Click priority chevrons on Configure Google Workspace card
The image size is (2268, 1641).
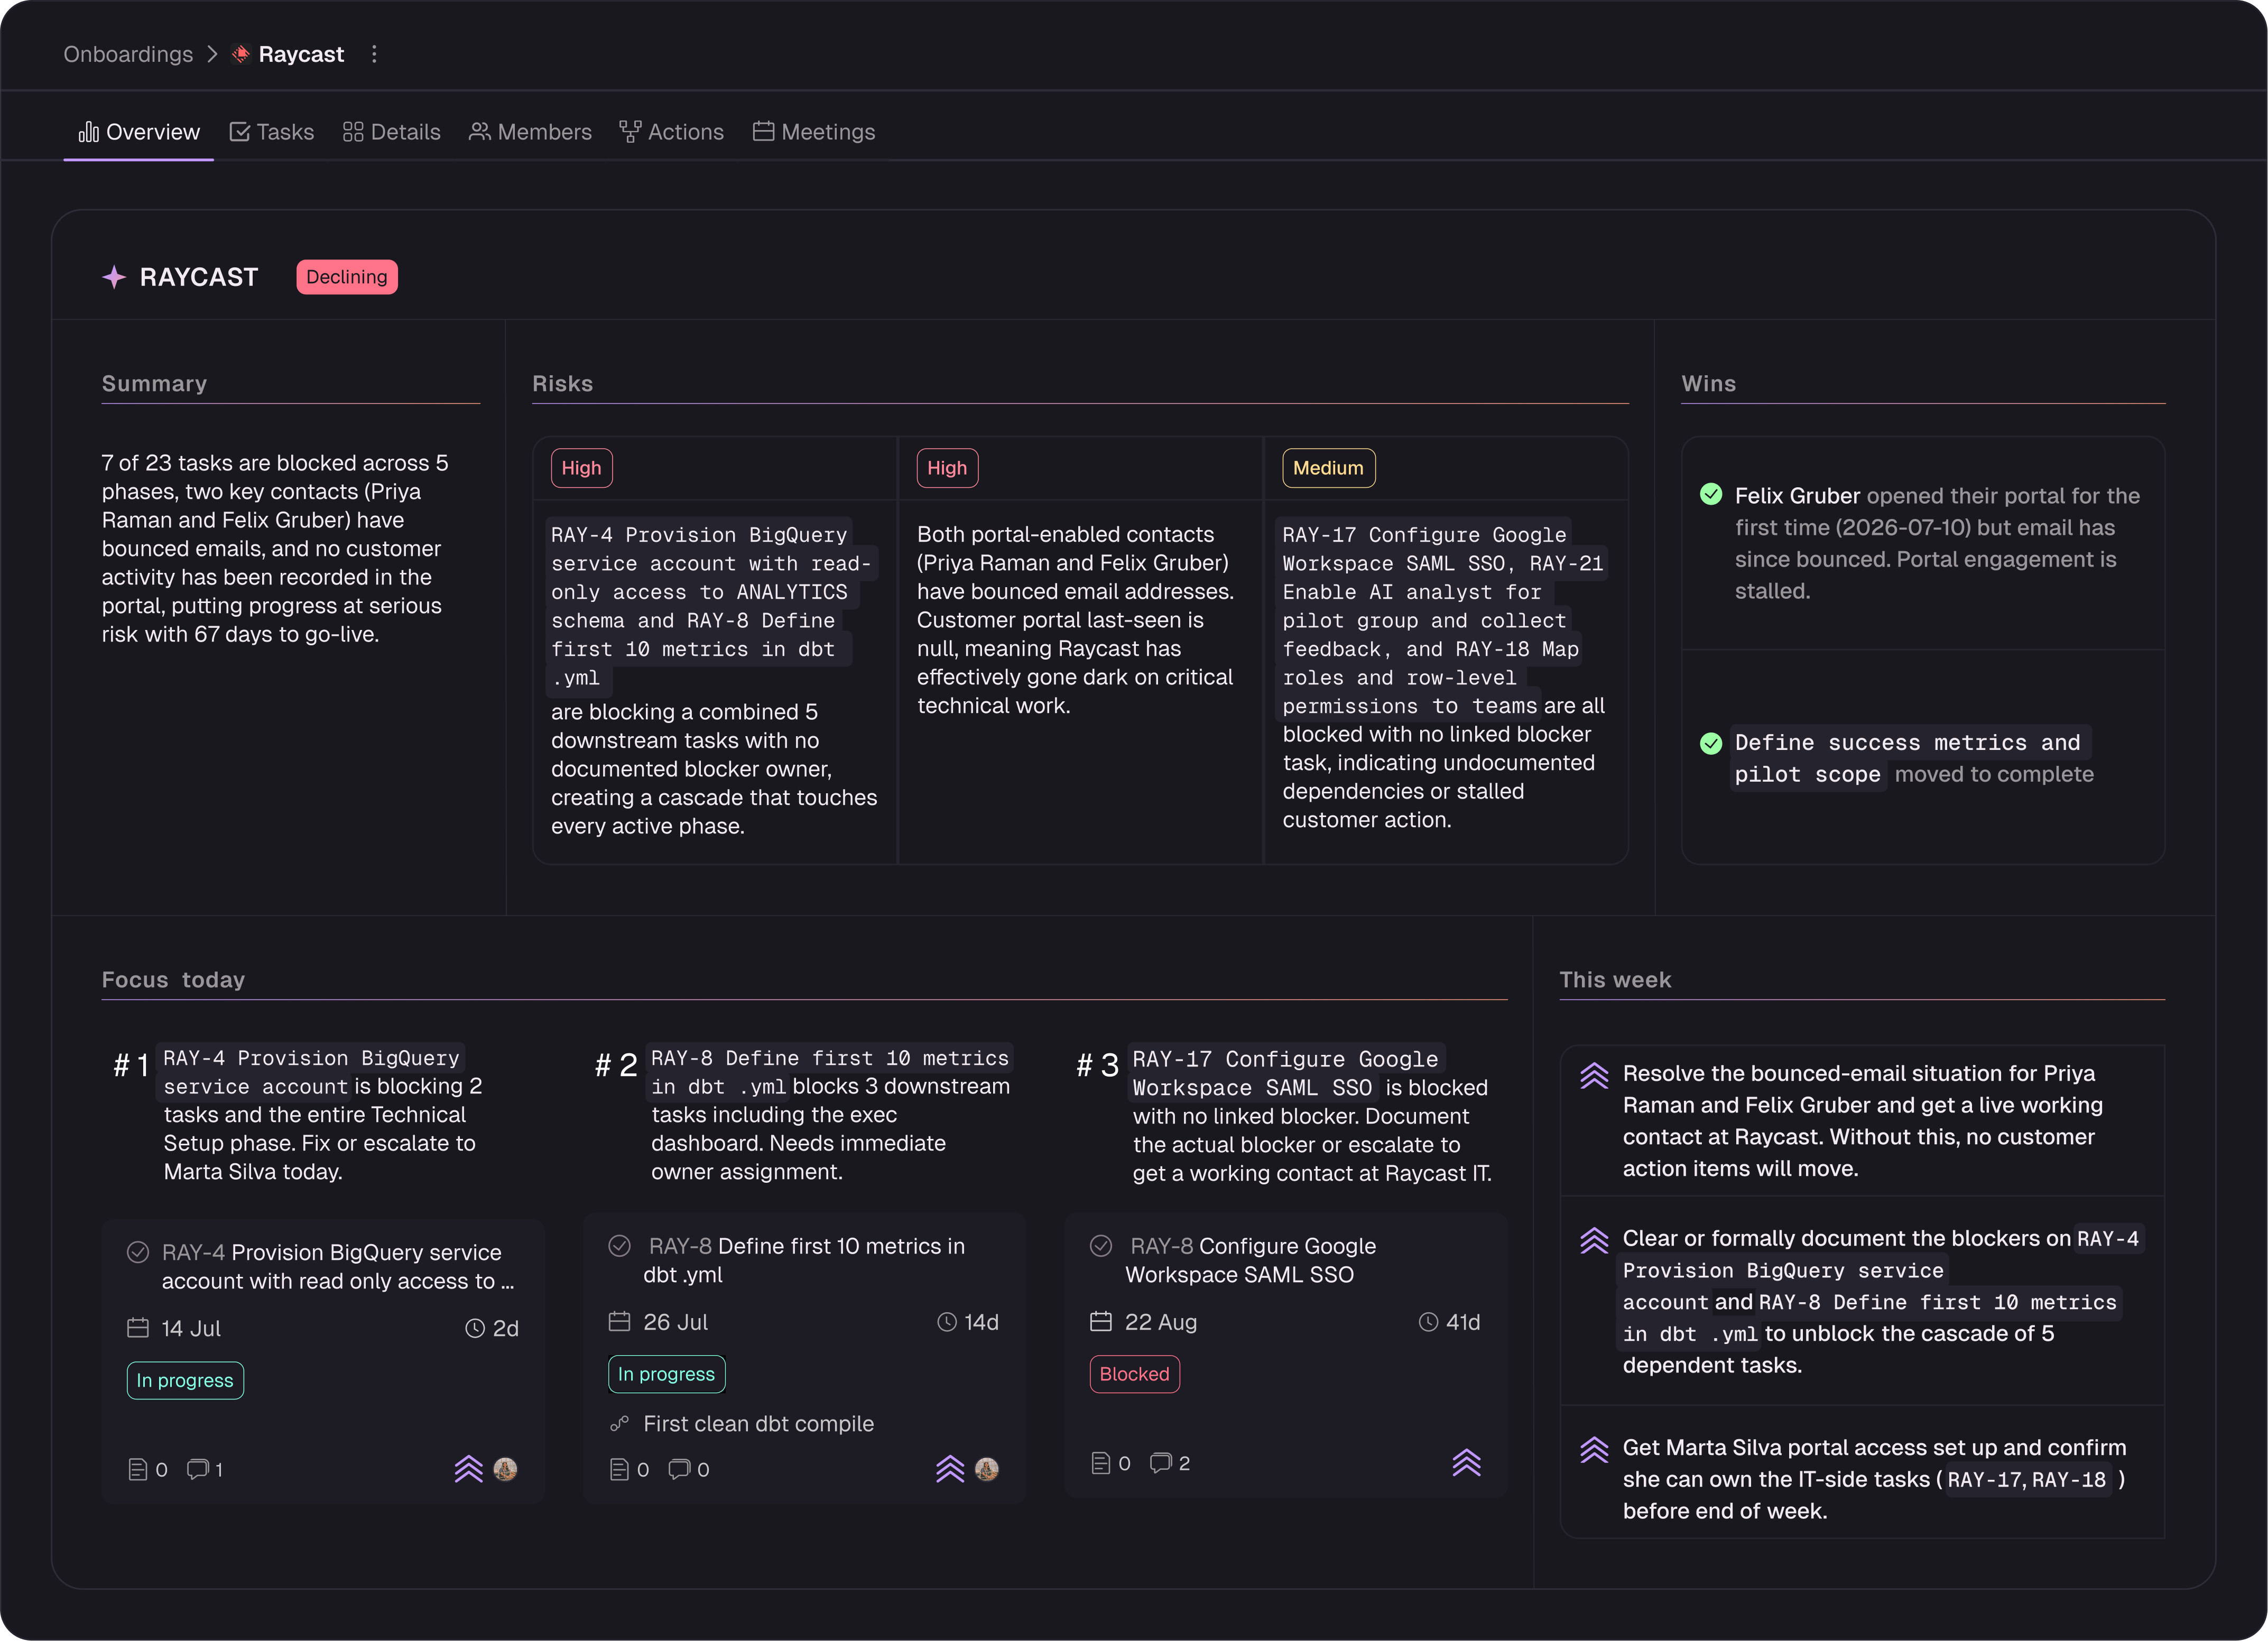[x=1467, y=1463]
